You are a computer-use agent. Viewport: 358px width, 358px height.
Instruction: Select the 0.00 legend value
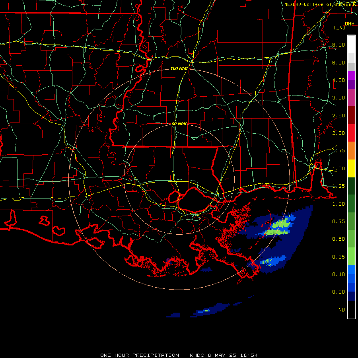click(339, 292)
